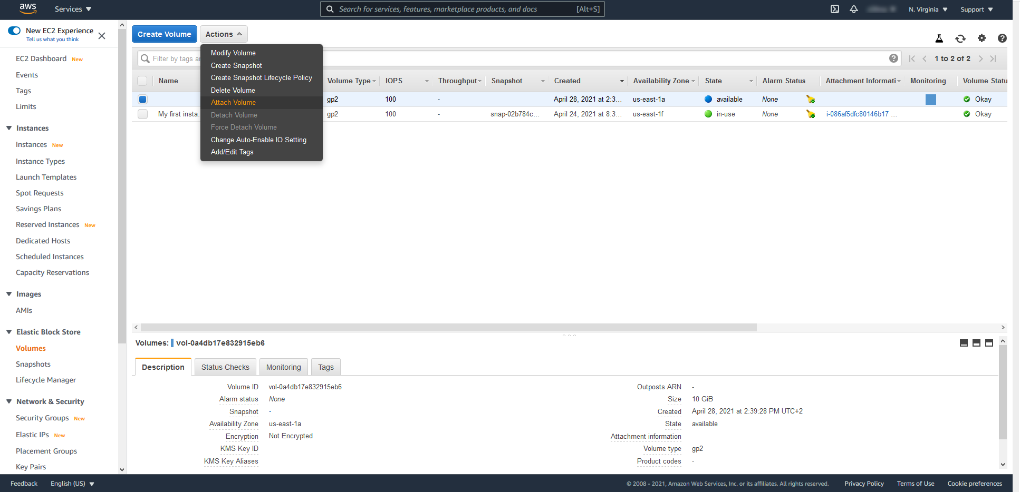
Task: Sort by the Availability Zone column
Action: [663, 81]
